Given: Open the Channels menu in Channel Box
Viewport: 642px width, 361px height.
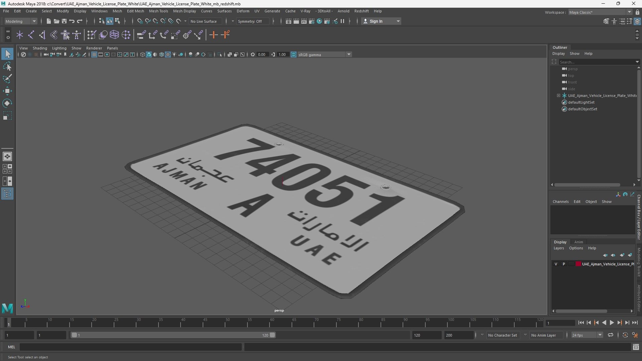Looking at the screenshot, I should 560,202.
